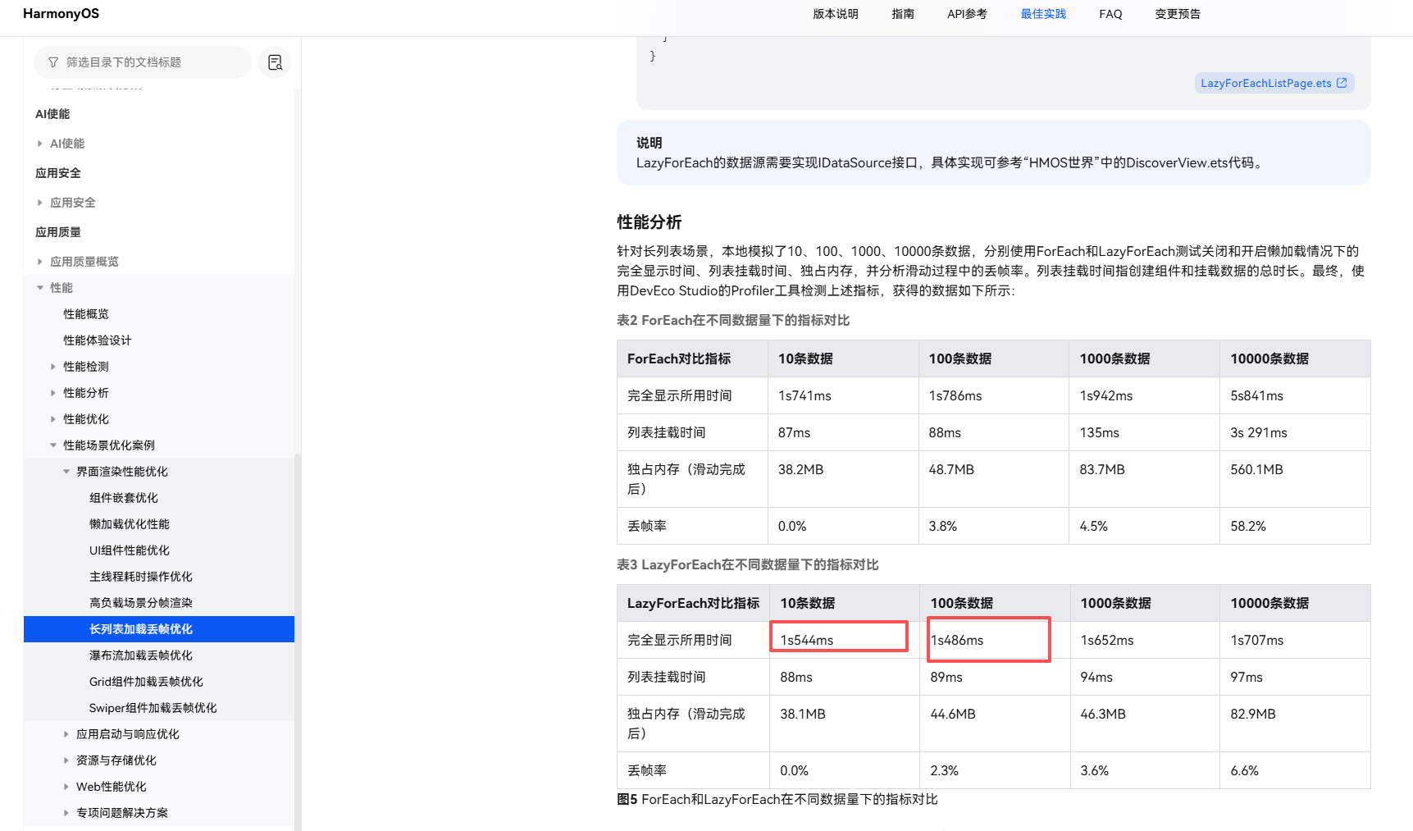Click the 说明 note heading

click(649, 143)
